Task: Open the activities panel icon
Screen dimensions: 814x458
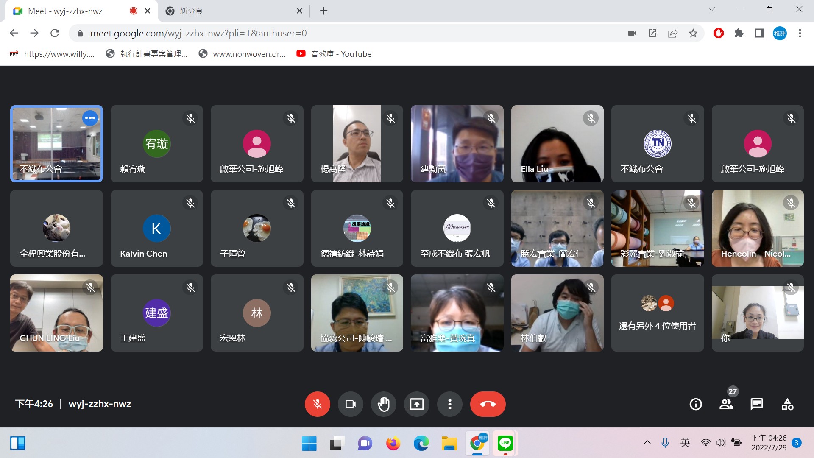Action: tap(787, 404)
